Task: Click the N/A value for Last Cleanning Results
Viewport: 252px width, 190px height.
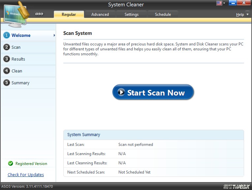Action: tap(122, 163)
